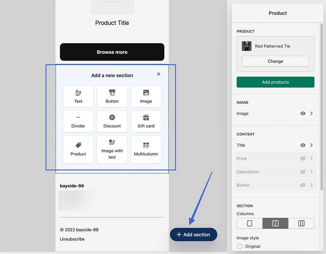Expand Button settings chevron
The image size is (326, 254).
311,185
